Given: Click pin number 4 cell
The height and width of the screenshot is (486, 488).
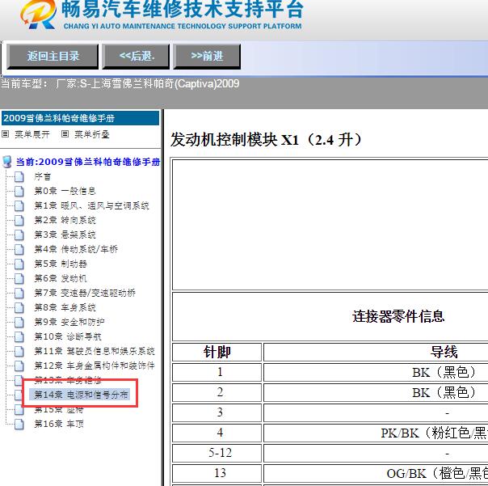Looking at the screenshot, I should [217, 433].
